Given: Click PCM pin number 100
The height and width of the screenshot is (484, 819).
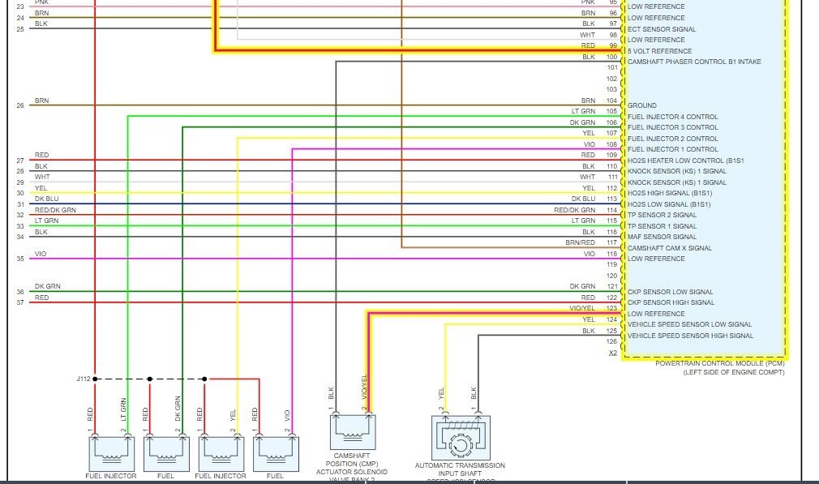Looking at the screenshot, I should 611,57.
